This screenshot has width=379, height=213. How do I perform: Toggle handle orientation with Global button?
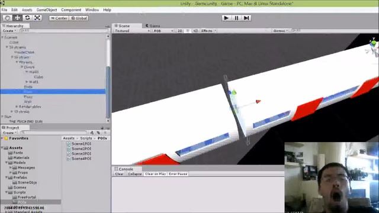(x=79, y=18)
